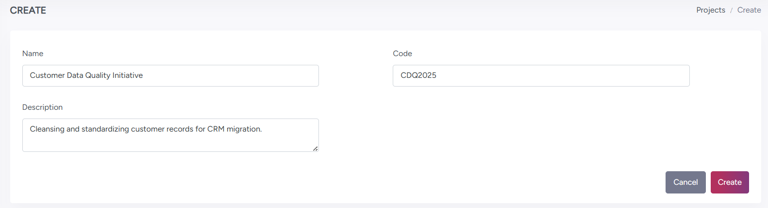
Task: Click the Name field label
Action: click(33, 54)
